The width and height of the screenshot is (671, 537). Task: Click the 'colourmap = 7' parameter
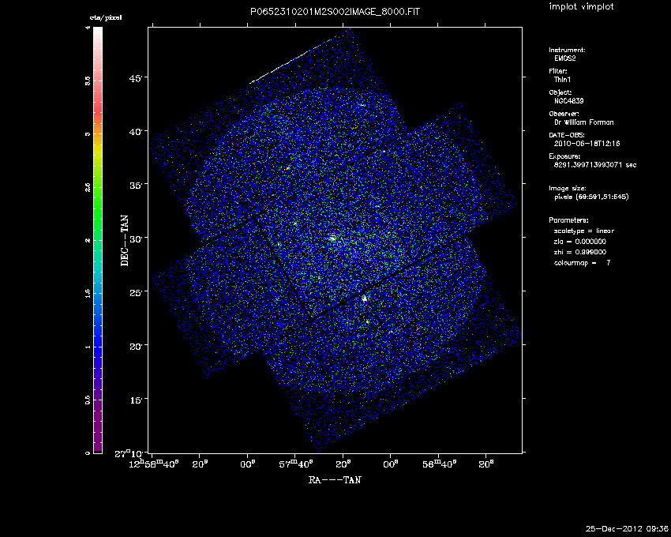pos(583,263)
